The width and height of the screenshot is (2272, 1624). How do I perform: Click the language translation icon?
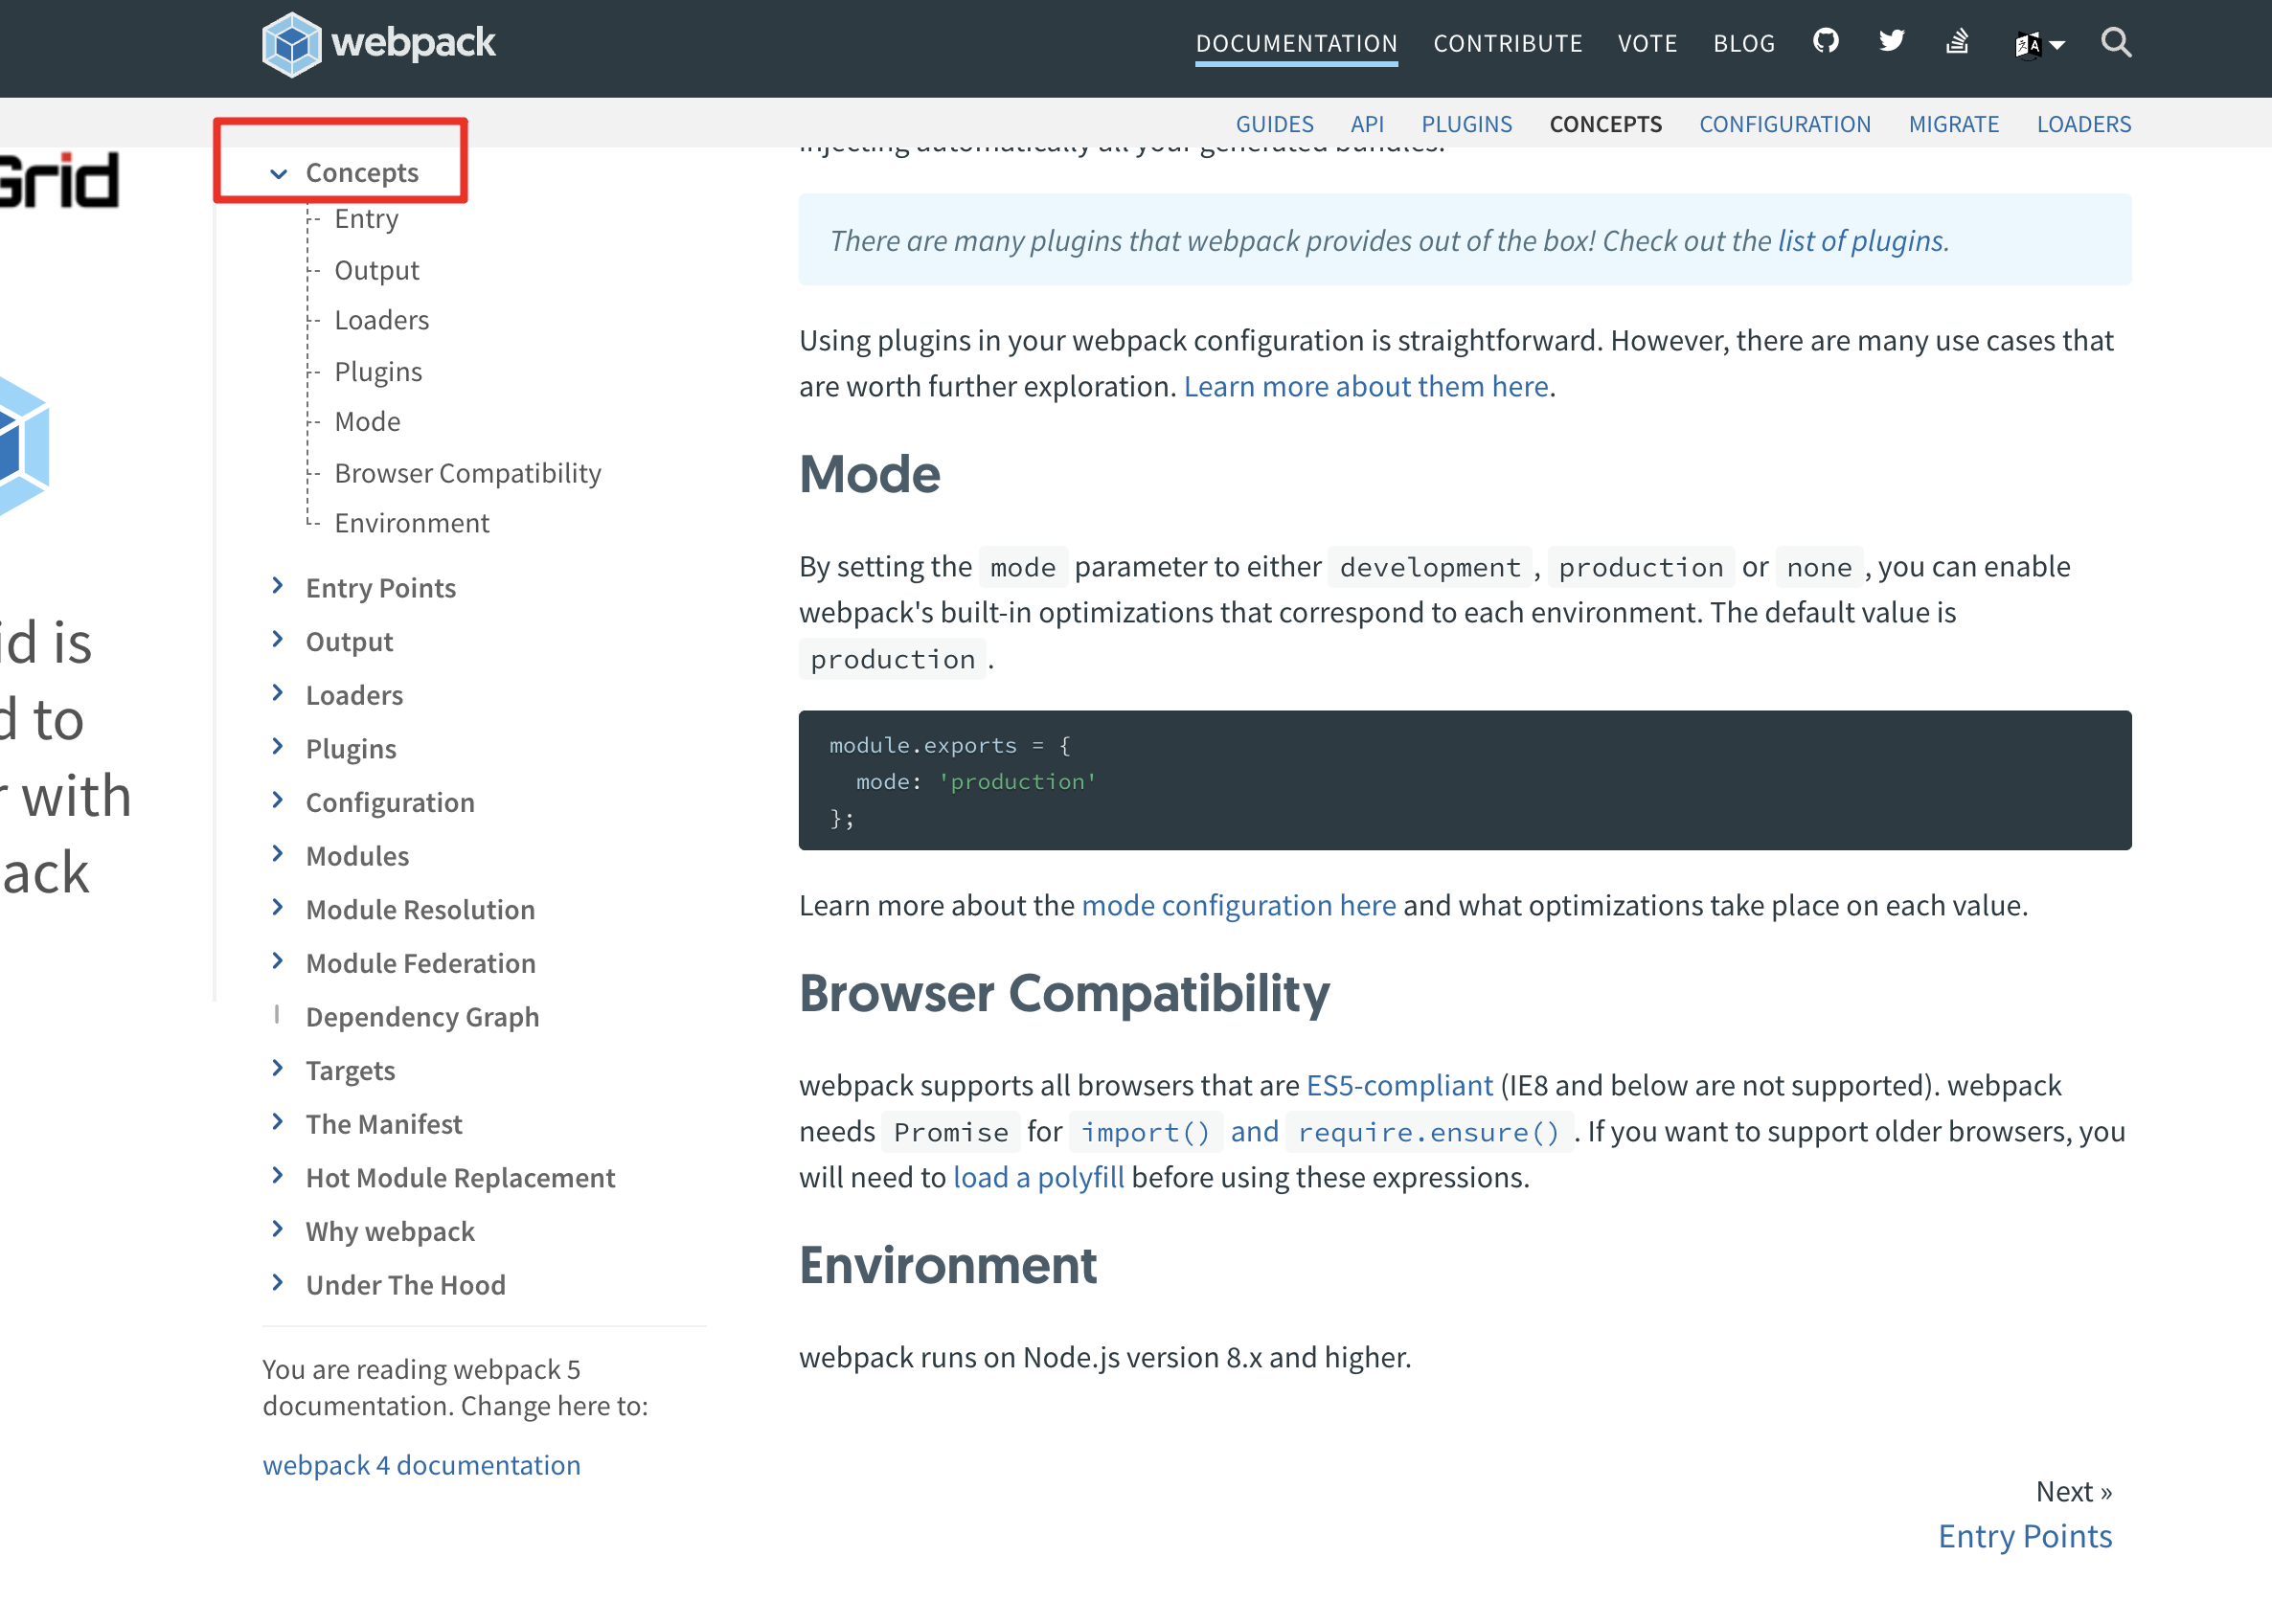coord(2028,43)
